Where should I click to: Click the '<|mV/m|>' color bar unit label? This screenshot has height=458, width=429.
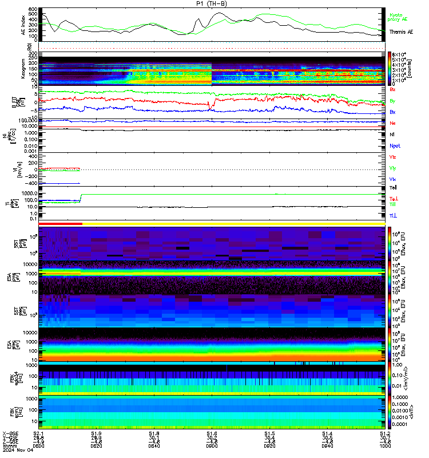click(x=406, y=378)
